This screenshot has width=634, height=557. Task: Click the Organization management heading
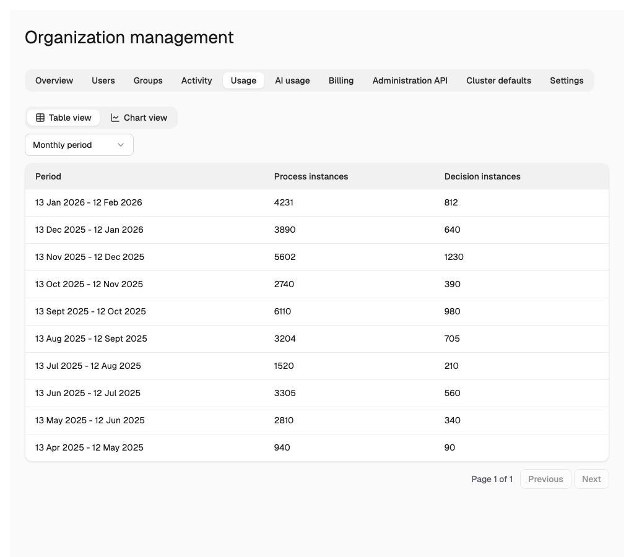pos(129,38)
